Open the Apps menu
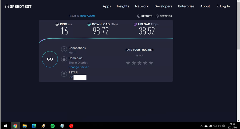 tap(107, 6)
